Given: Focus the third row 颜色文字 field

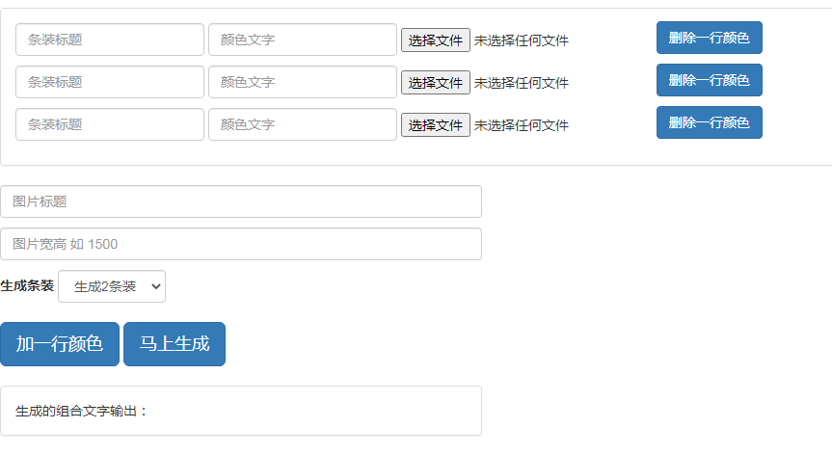Looking at the screenshot, I should (x=303, y=124).
